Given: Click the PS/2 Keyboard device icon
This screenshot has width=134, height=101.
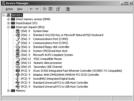Looking at the screenshot, I should coord(18,35).
